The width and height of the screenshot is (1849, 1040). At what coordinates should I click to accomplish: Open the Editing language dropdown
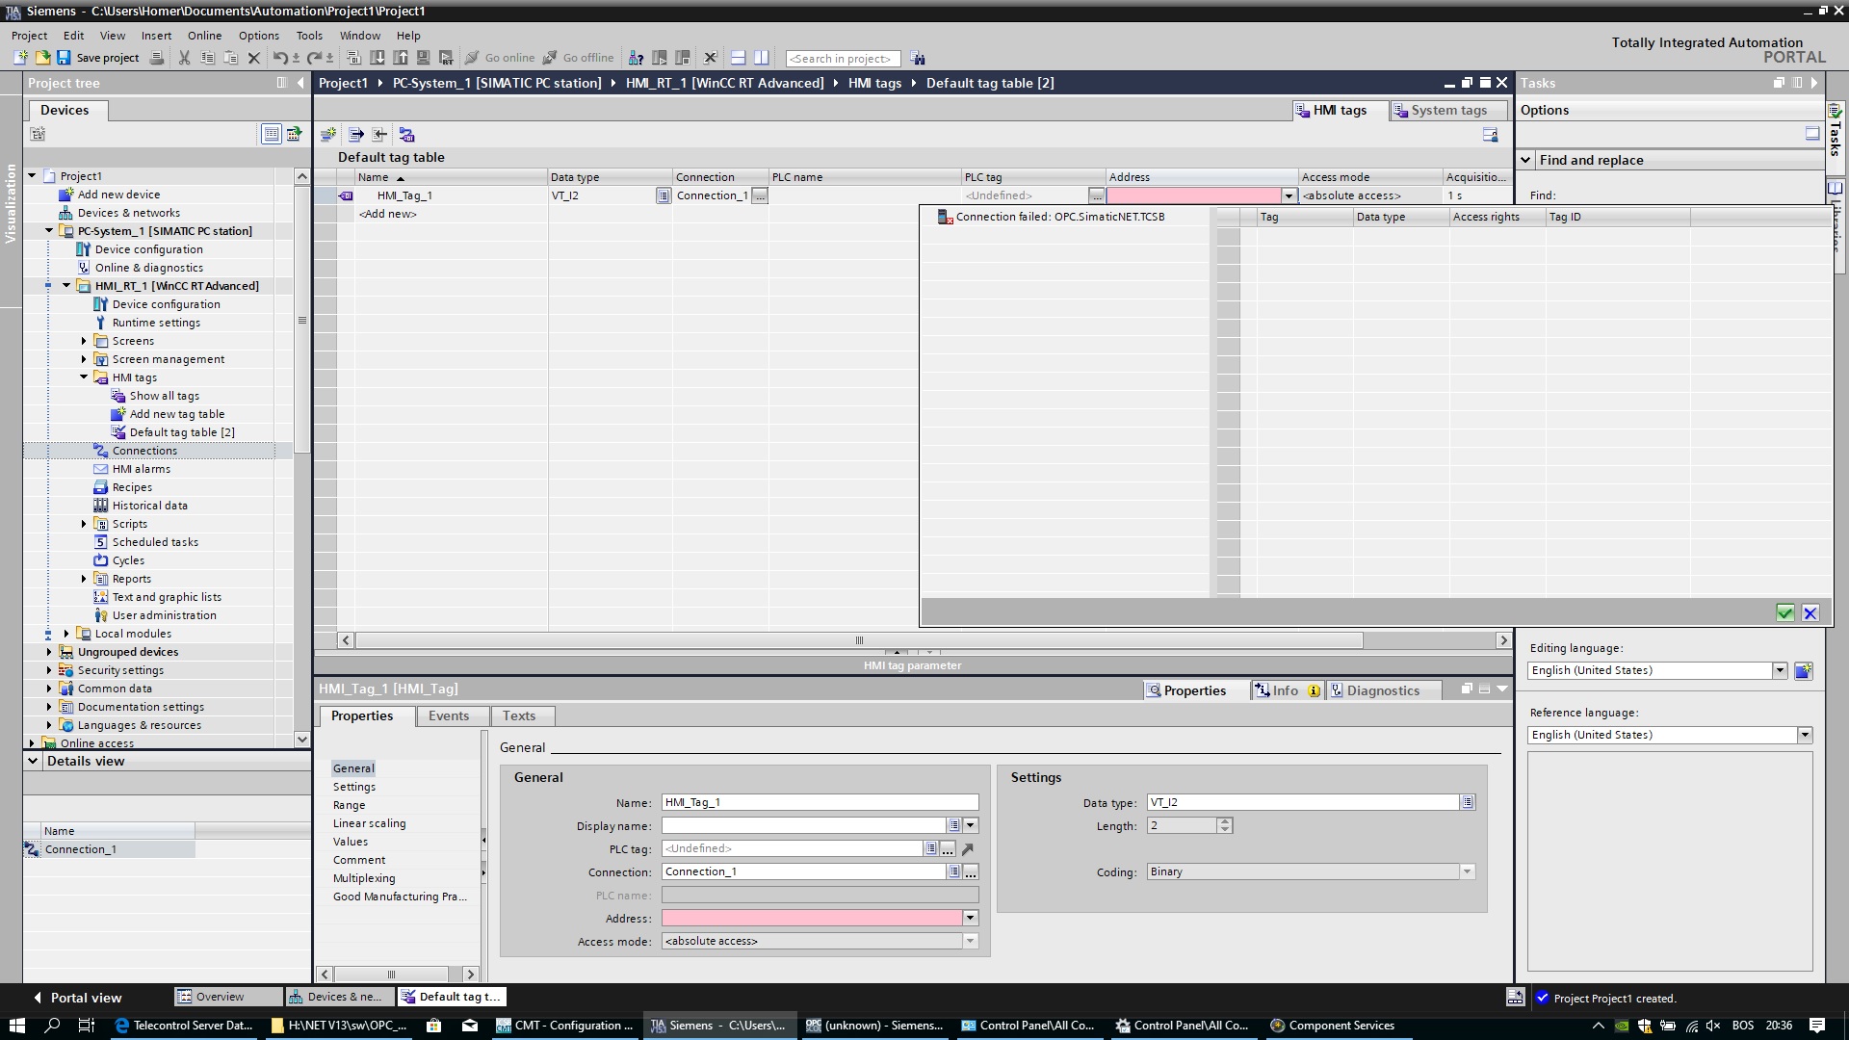(1780, 670)
